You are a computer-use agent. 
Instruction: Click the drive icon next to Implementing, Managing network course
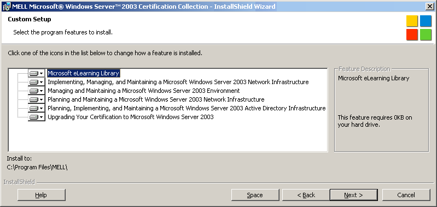[34, 82]
